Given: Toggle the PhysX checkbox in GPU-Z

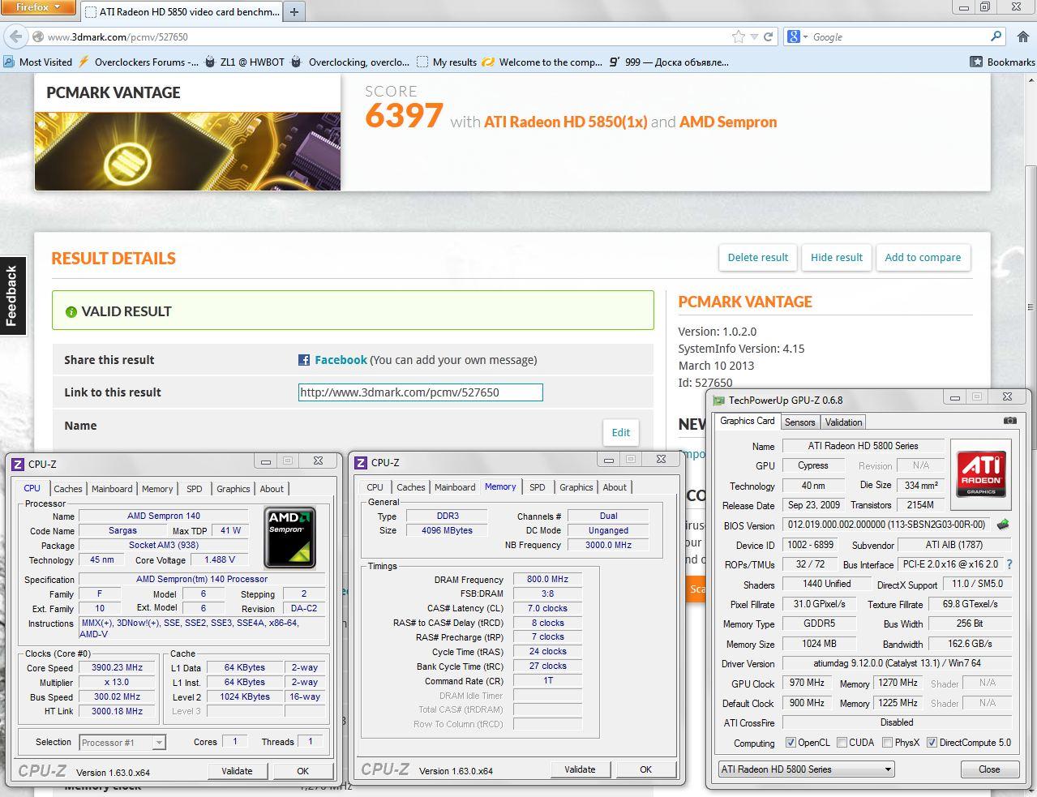Looking at the screenshot, I should pyautogui.click(x=887, y=743).
